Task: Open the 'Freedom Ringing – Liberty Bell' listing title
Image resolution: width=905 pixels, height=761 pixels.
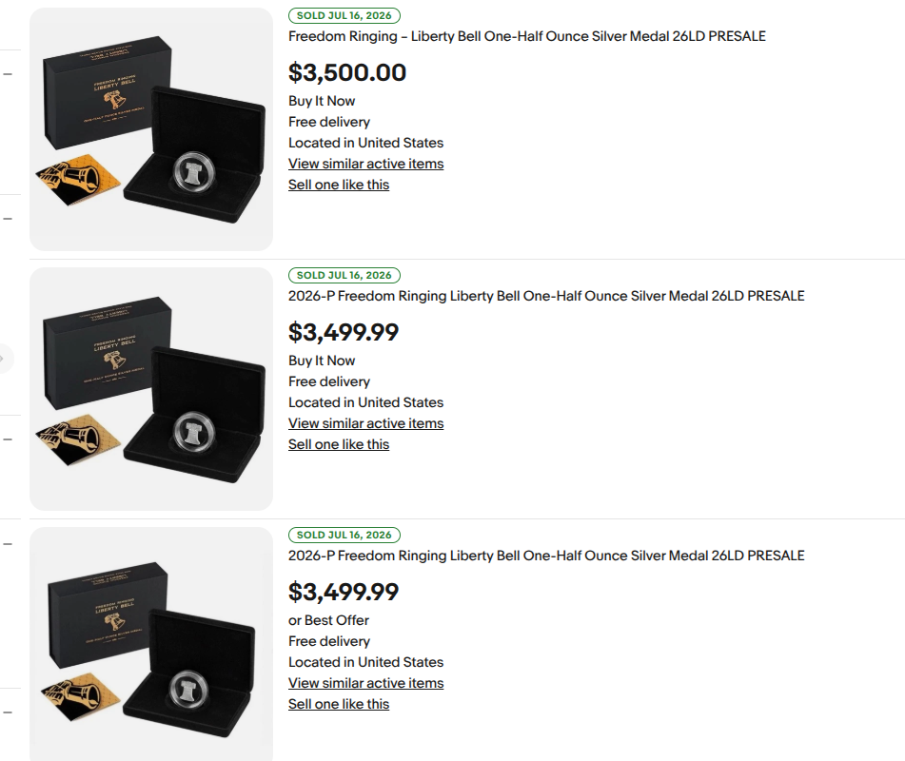Action: (x=527, y=36)
